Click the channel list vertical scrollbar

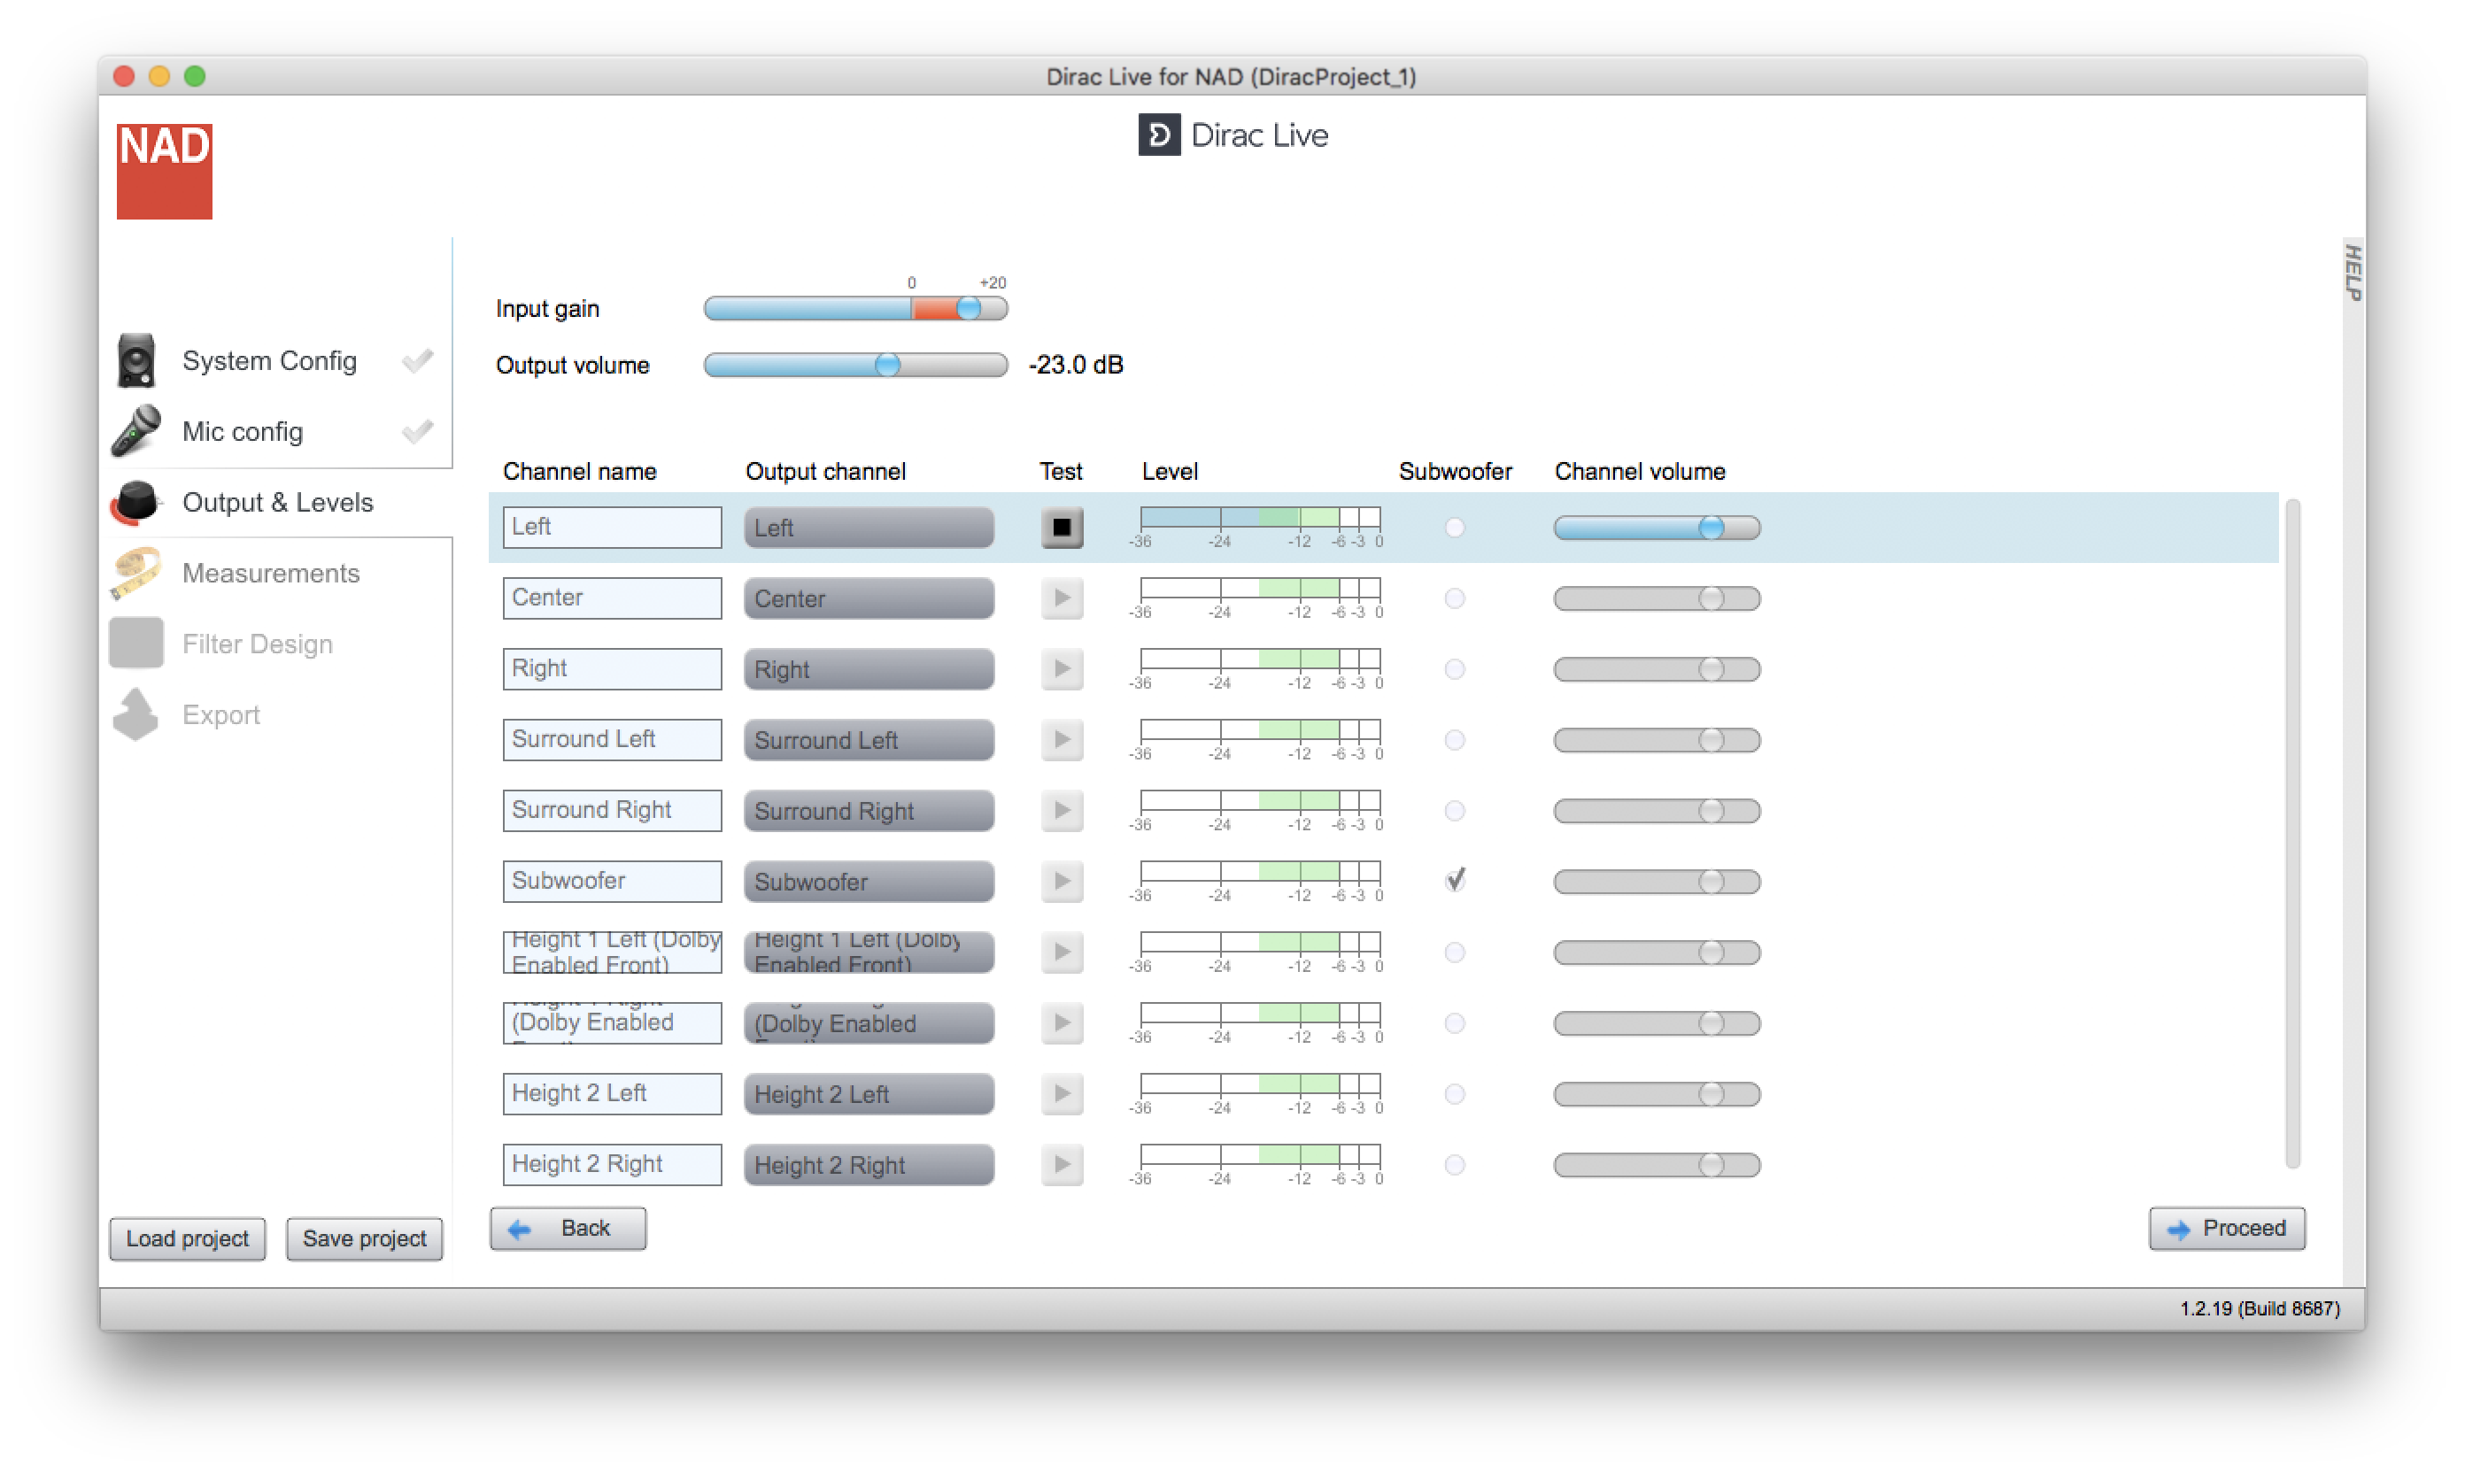[2291, 834]
